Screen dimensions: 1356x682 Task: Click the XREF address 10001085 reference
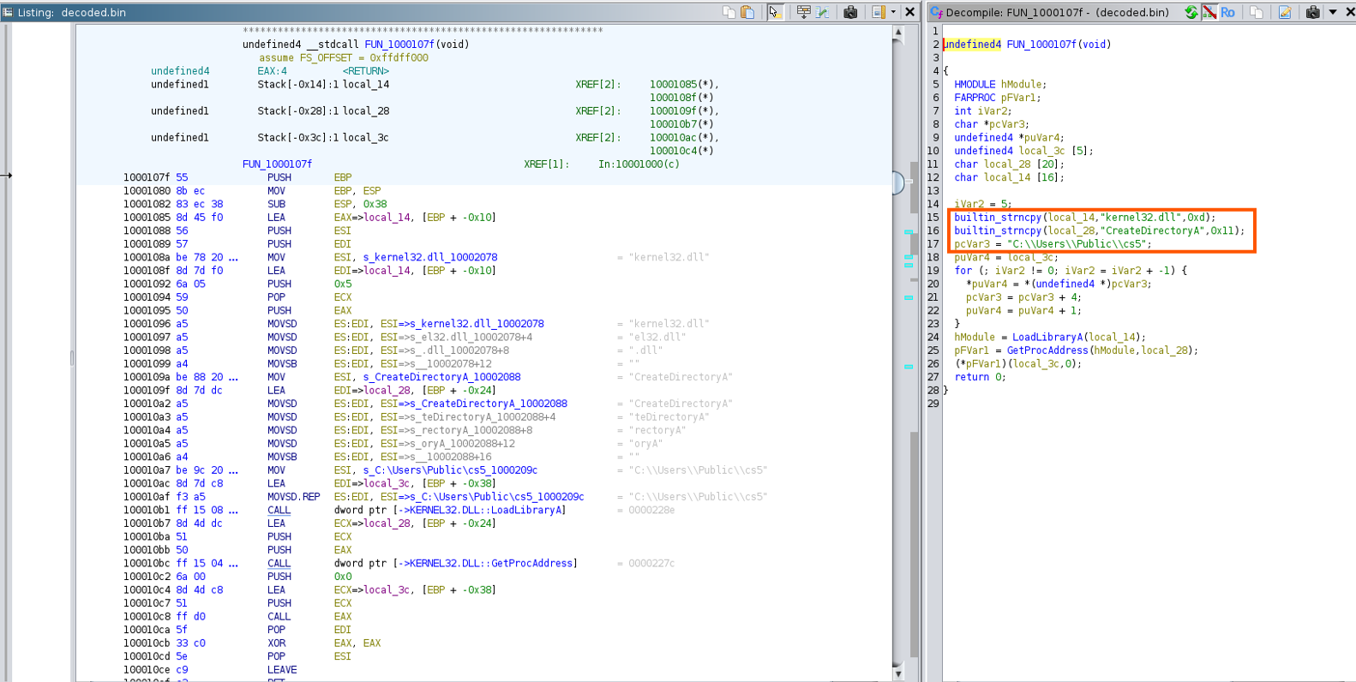673,84
